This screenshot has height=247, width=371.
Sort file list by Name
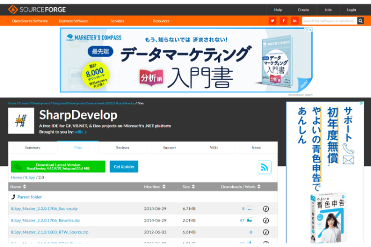[x=18, y=187]
